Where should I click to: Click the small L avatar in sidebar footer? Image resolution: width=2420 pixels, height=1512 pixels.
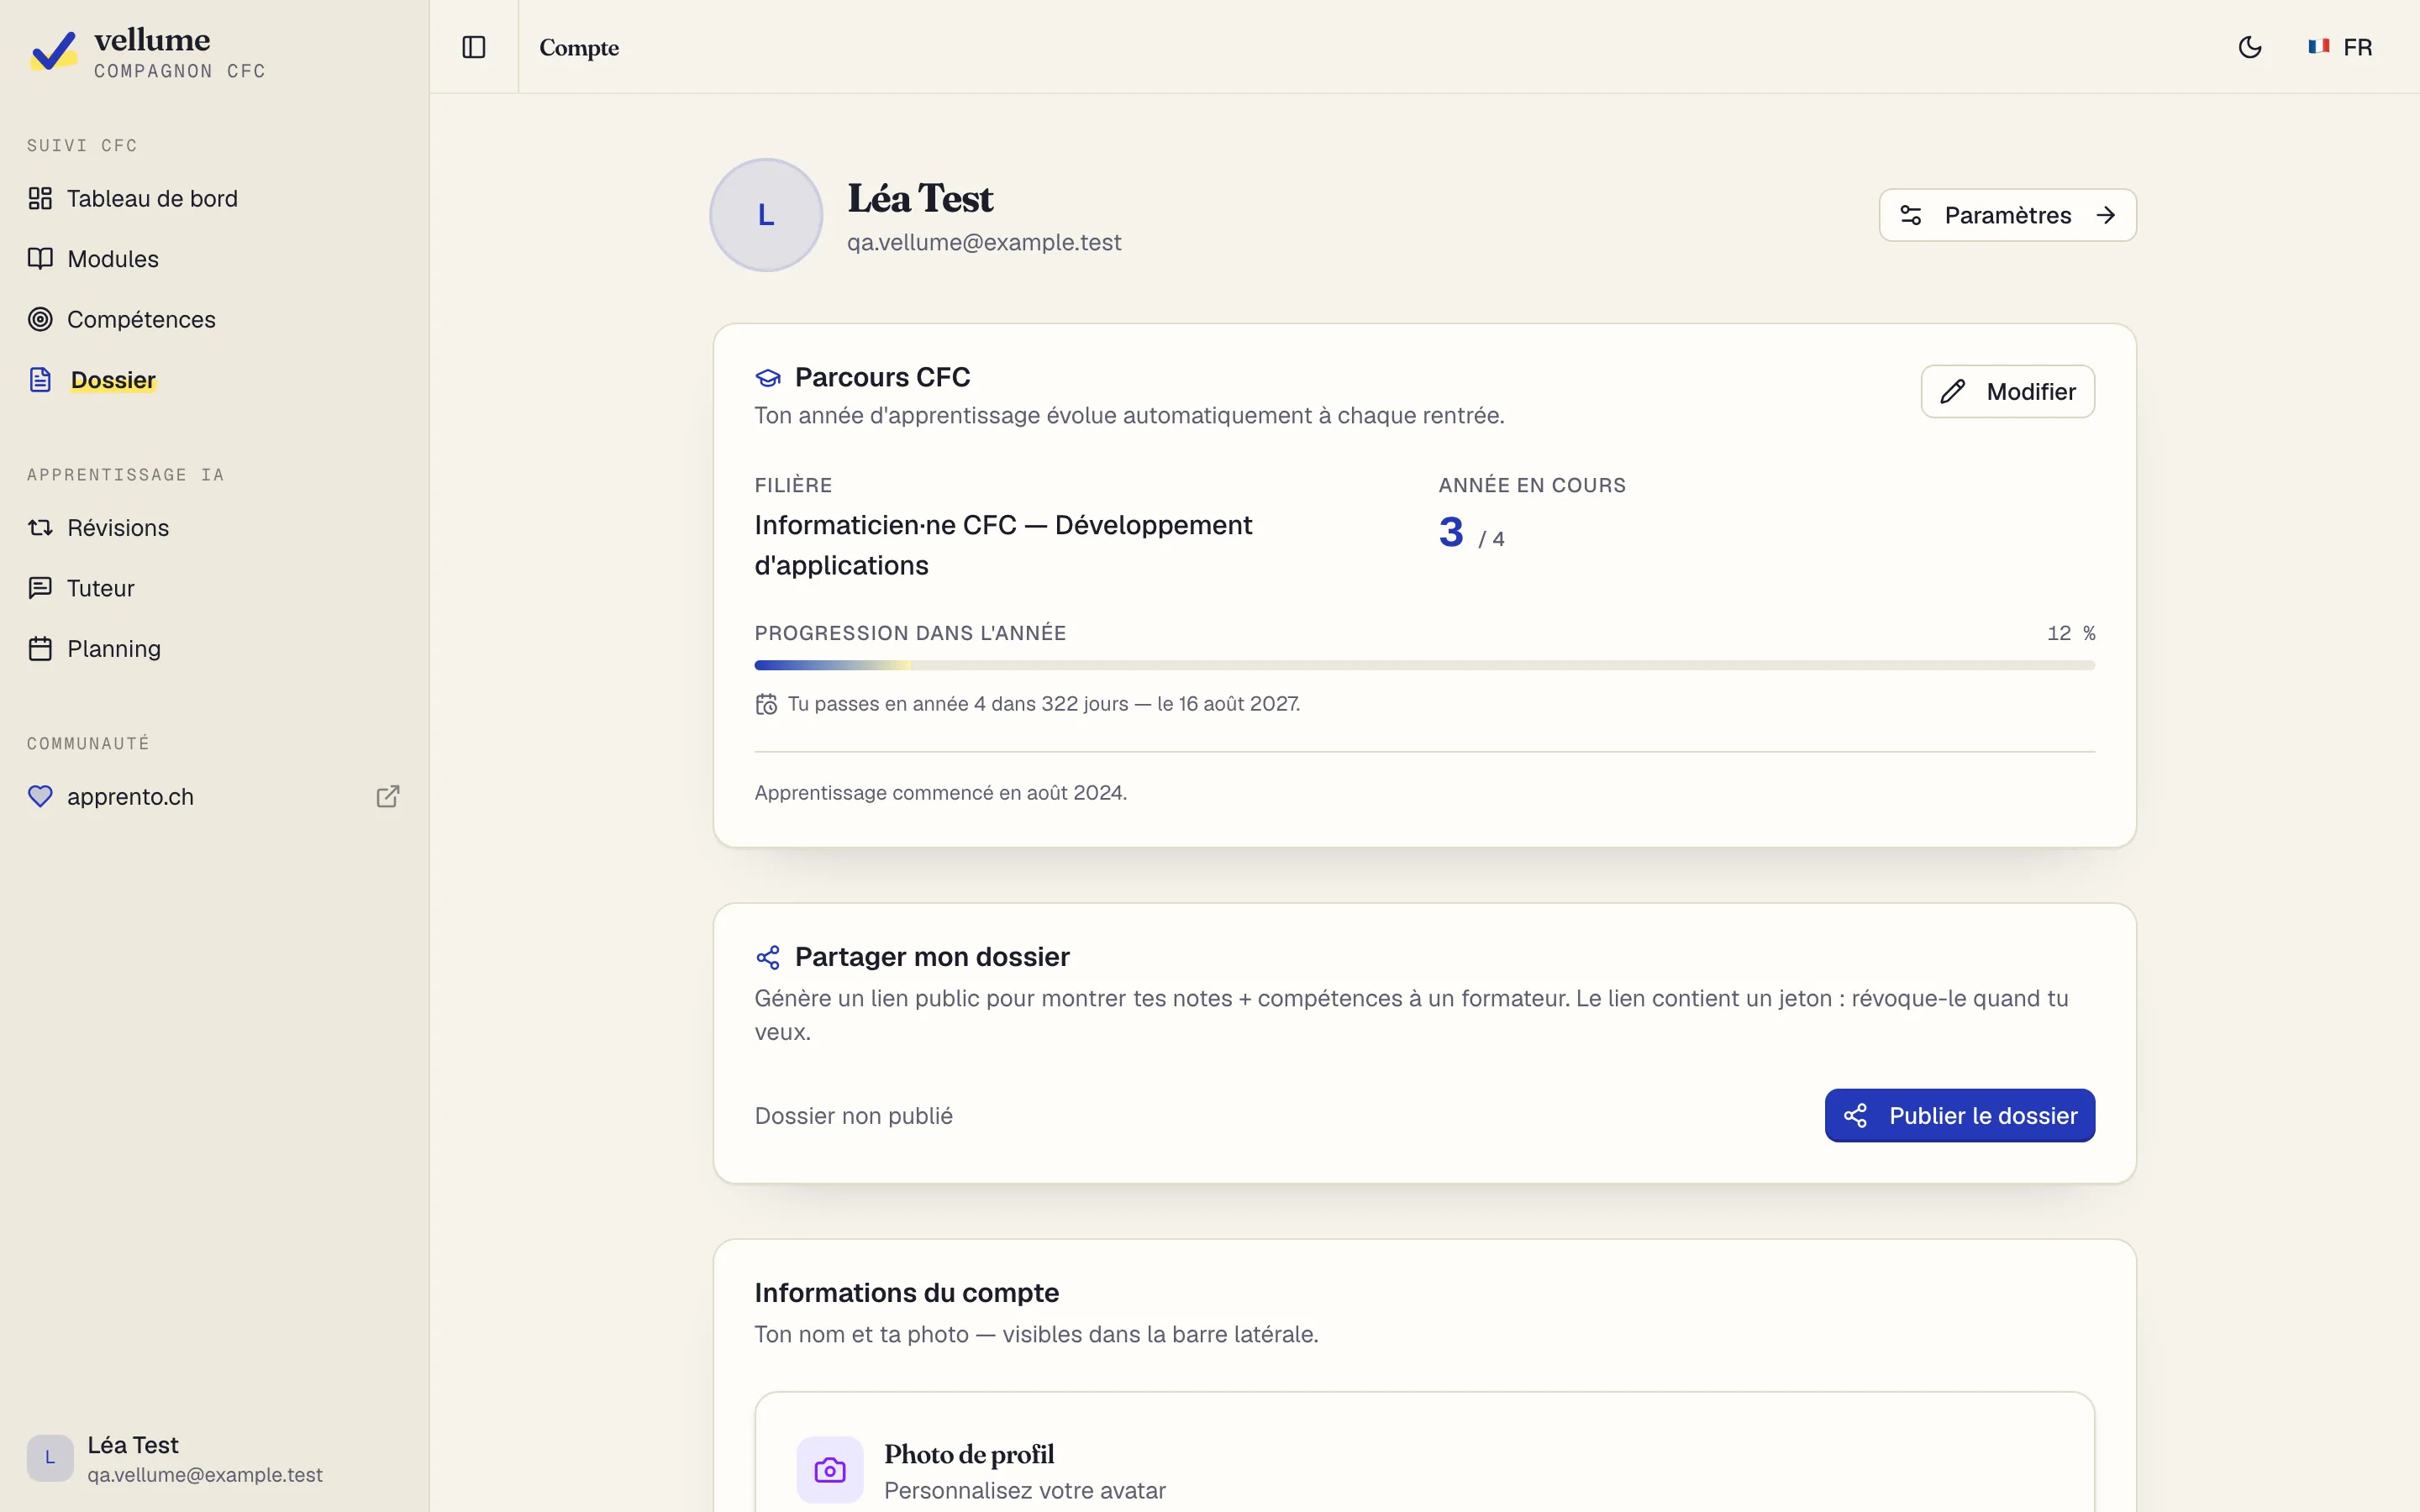[50, 1458]
